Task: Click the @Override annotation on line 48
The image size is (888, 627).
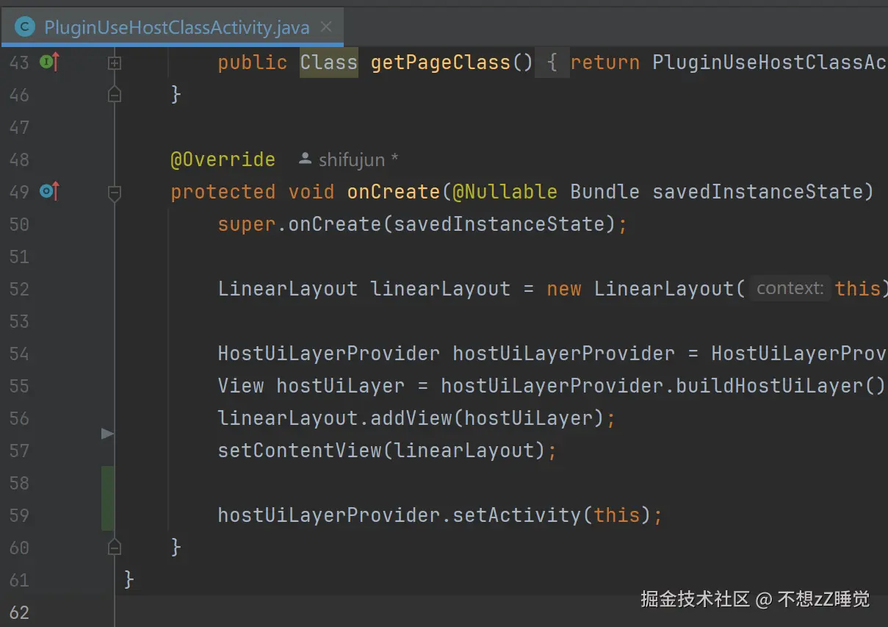Action: point(223,160)
